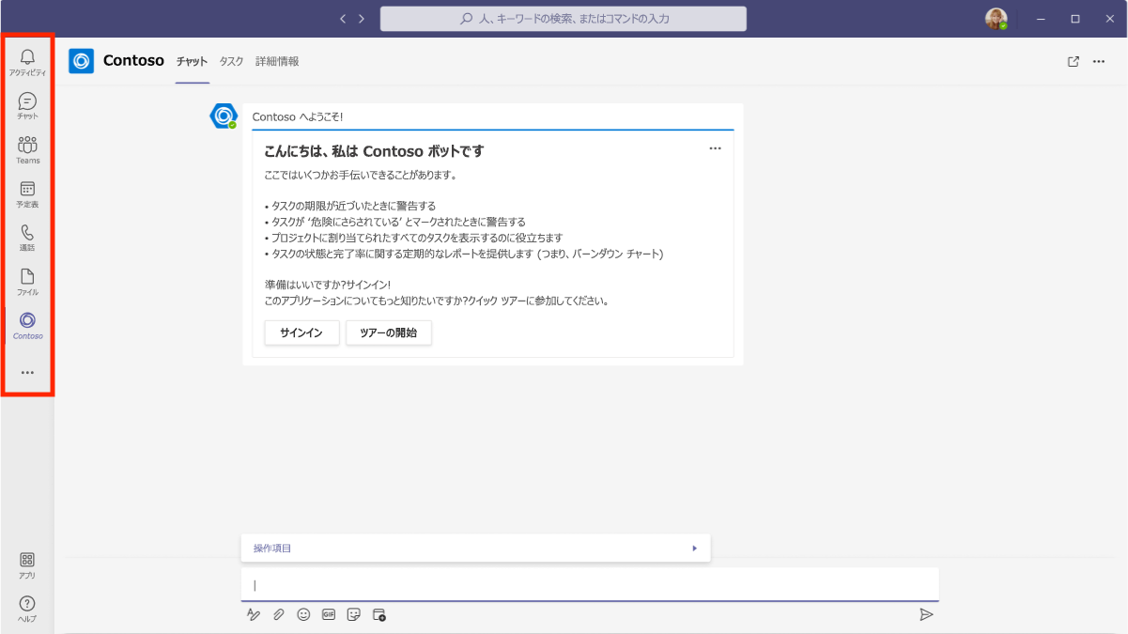
Task: Maximize the Teams window
Action: (1075, 19)
